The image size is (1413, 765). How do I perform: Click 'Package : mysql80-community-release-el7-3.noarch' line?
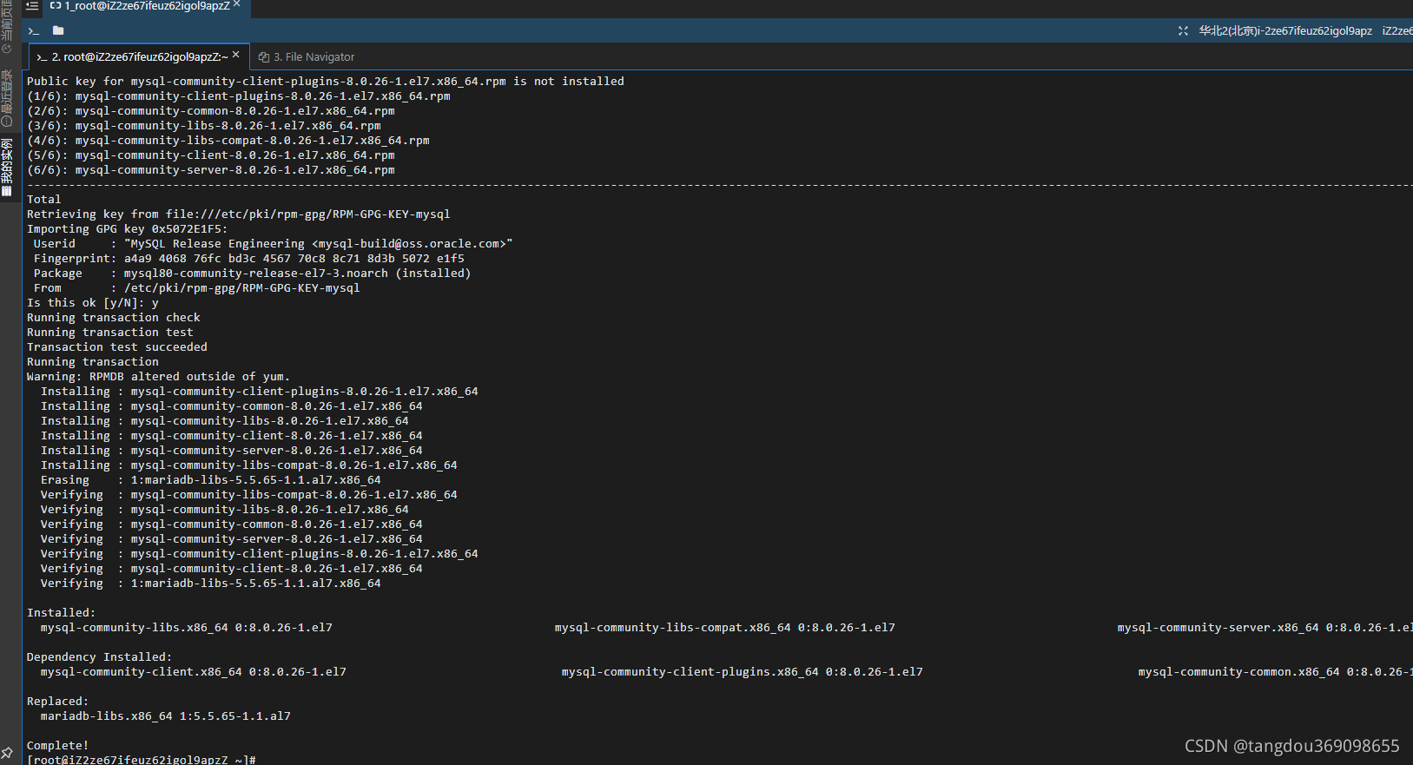point(253,273)
